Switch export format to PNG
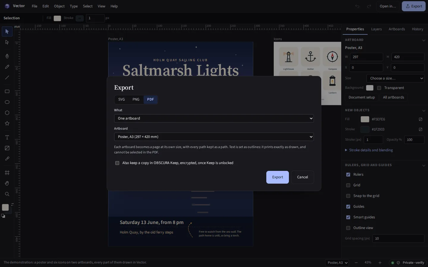The height and width of the screenshot is (267, 428). (136, 99)
